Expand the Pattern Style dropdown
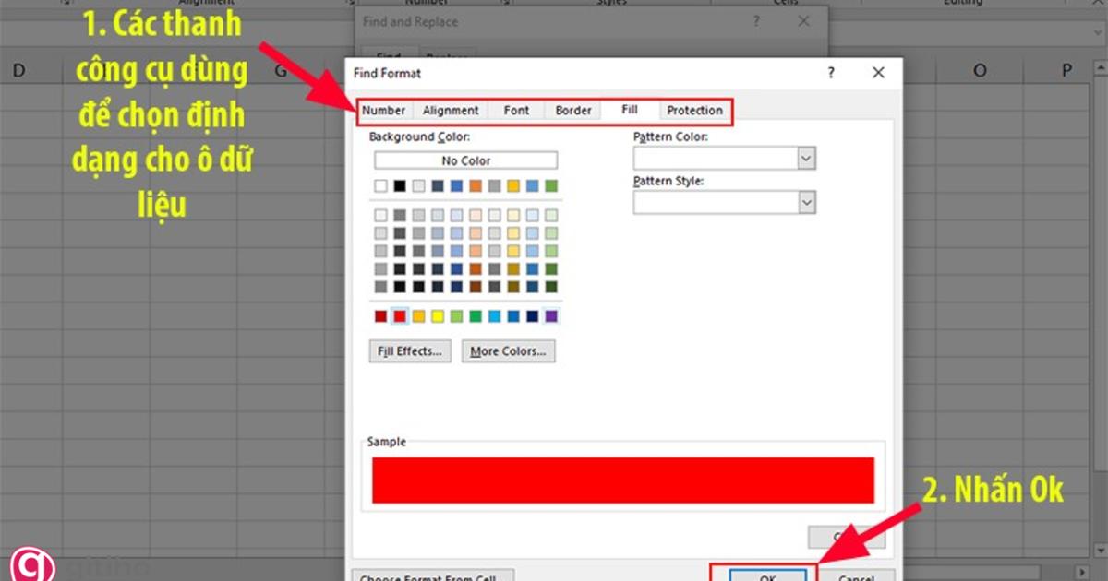 (806, 202)
